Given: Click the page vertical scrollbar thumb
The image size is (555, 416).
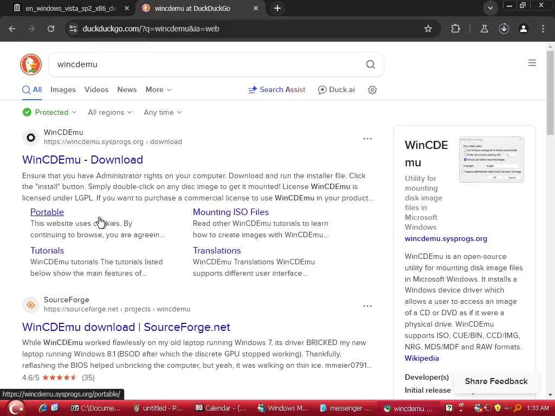Looking at the screenshot, I should [x=550, y=93].
